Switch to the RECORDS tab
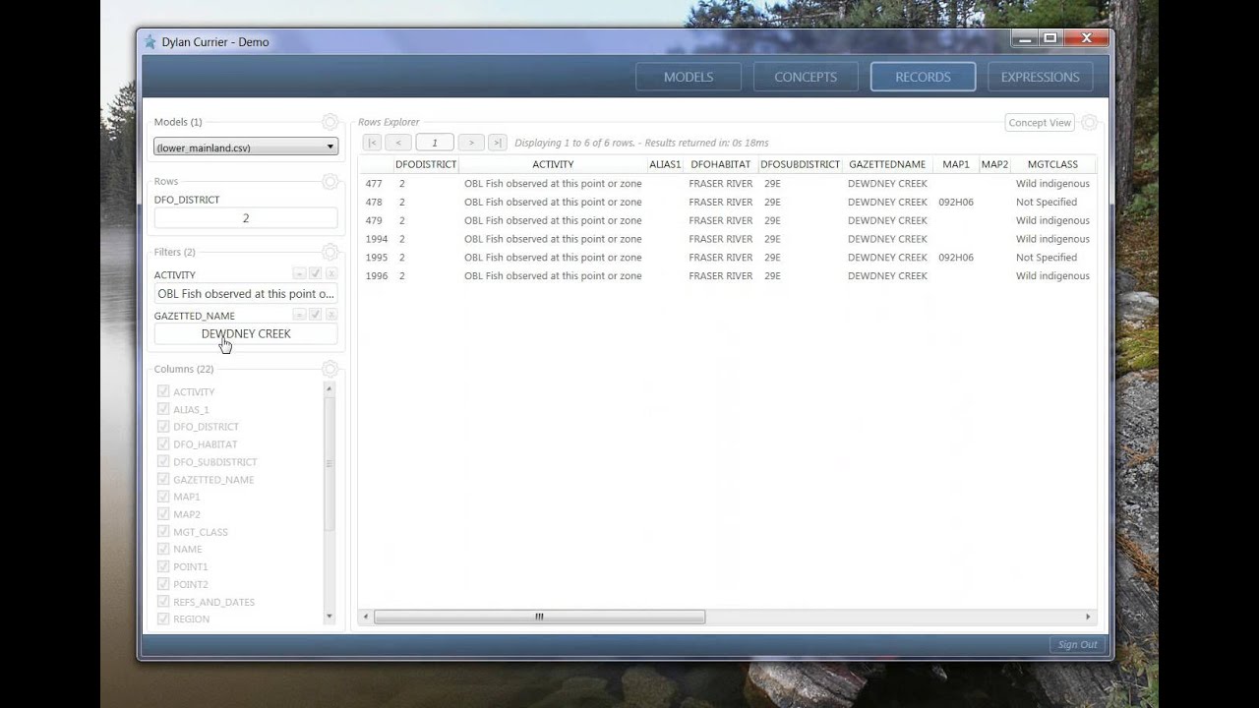Screen dimensions: 1259x708 click(923, 77)
